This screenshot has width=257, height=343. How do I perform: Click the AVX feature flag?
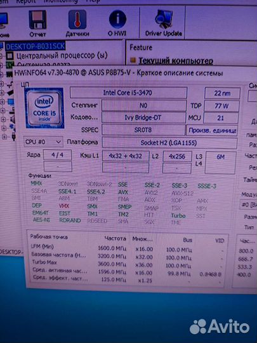(123, 192)
